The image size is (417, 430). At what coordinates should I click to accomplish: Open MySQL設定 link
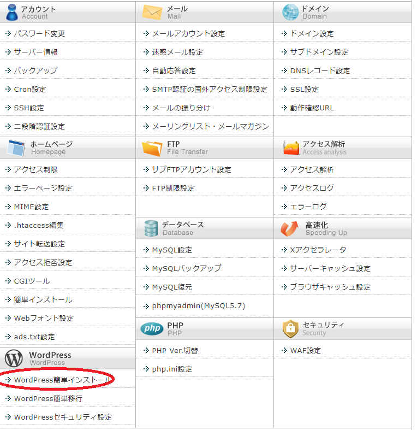click(x=172, y=250)
